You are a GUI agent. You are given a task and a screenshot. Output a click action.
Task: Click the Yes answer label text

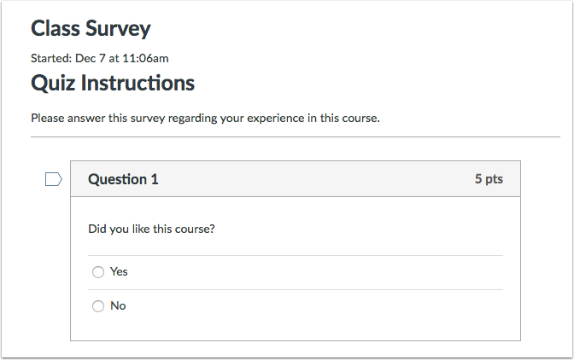pyautogui.click(x=119, y=272)
